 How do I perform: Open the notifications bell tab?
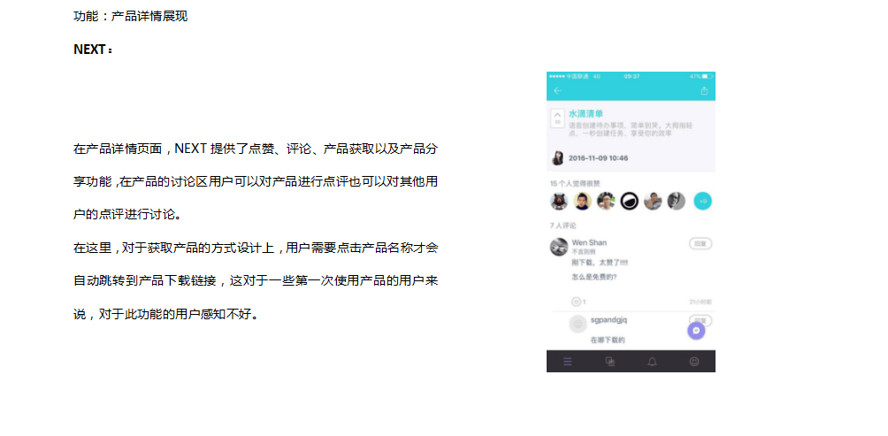tap(652, 362)
